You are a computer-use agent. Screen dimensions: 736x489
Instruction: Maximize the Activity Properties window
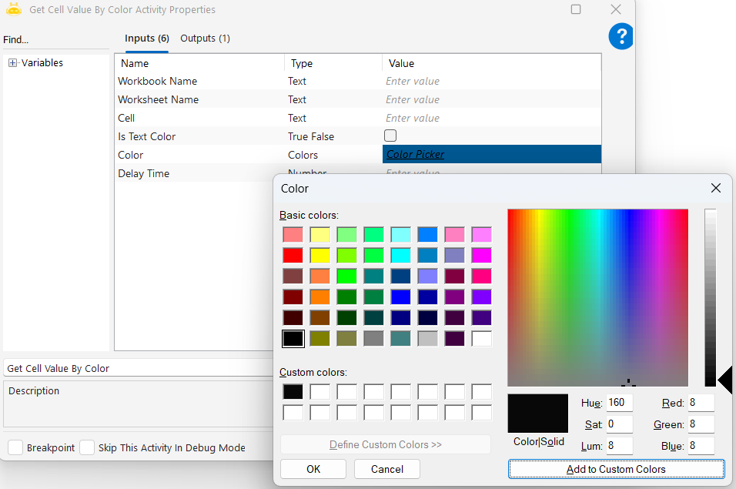pyautogui.click(x=576, y=10)
